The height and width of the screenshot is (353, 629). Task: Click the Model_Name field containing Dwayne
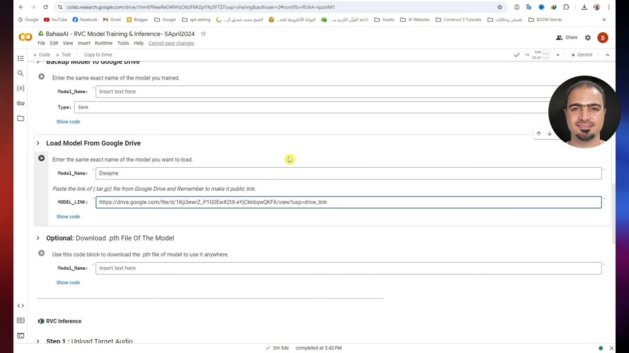click(348, 173)
